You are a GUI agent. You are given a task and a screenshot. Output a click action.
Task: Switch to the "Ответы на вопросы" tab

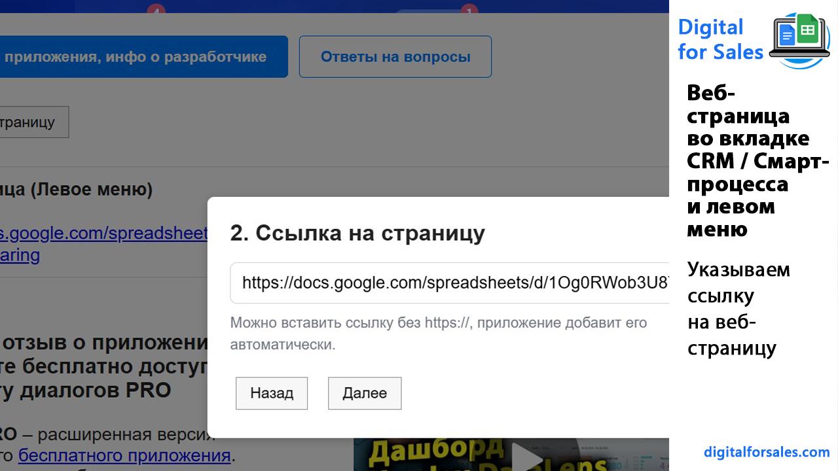click(x=395, y=57)
